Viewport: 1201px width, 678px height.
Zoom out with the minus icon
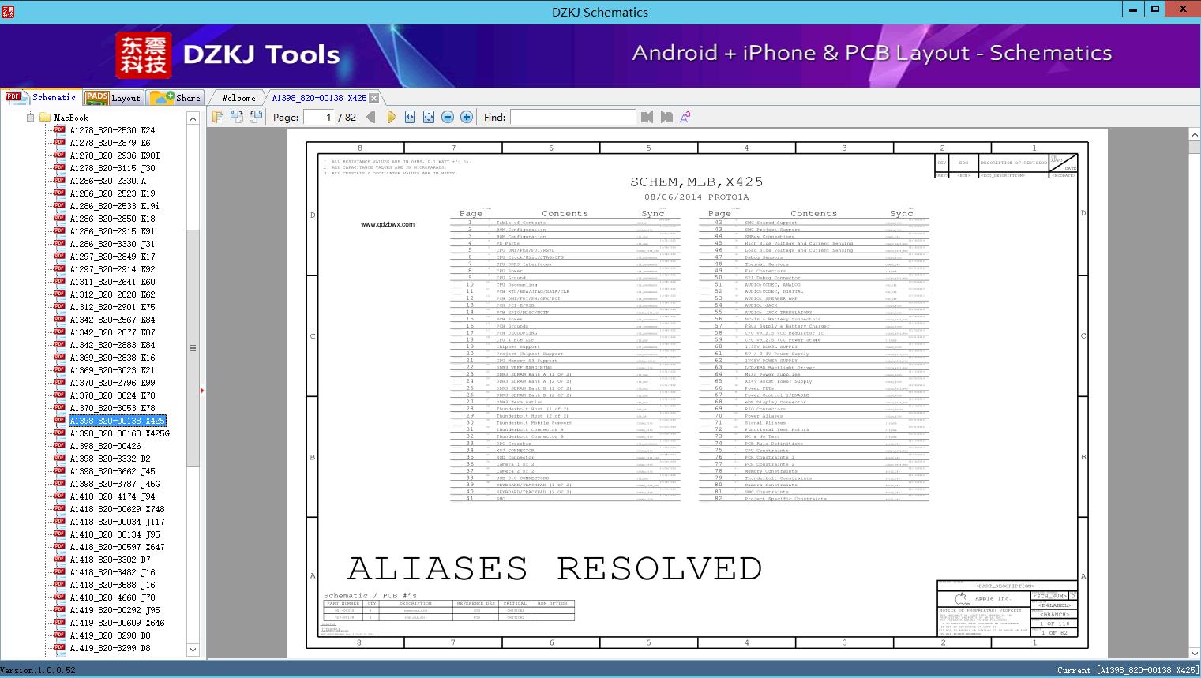[448, 117]
